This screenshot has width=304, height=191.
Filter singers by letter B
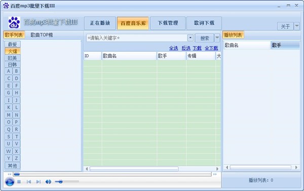point(17,71)
